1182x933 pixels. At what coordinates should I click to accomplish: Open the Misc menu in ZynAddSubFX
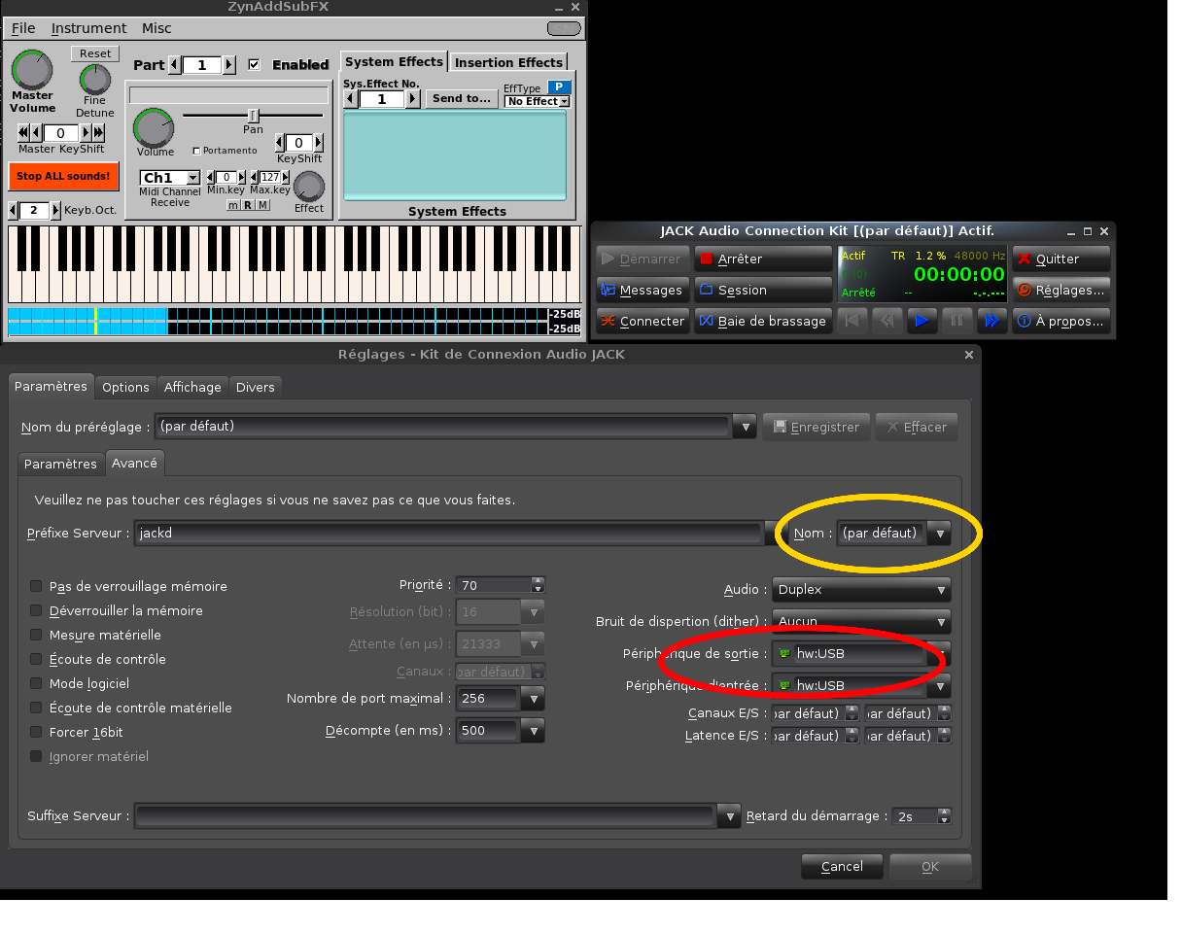click(156, 28)
